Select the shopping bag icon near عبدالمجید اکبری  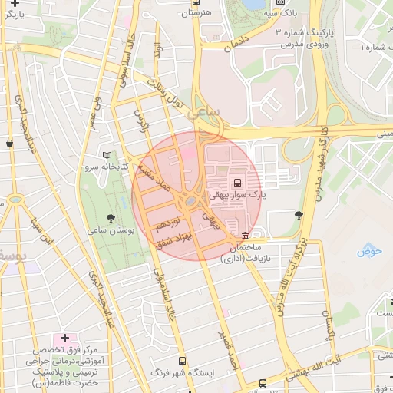click(10, 144)
